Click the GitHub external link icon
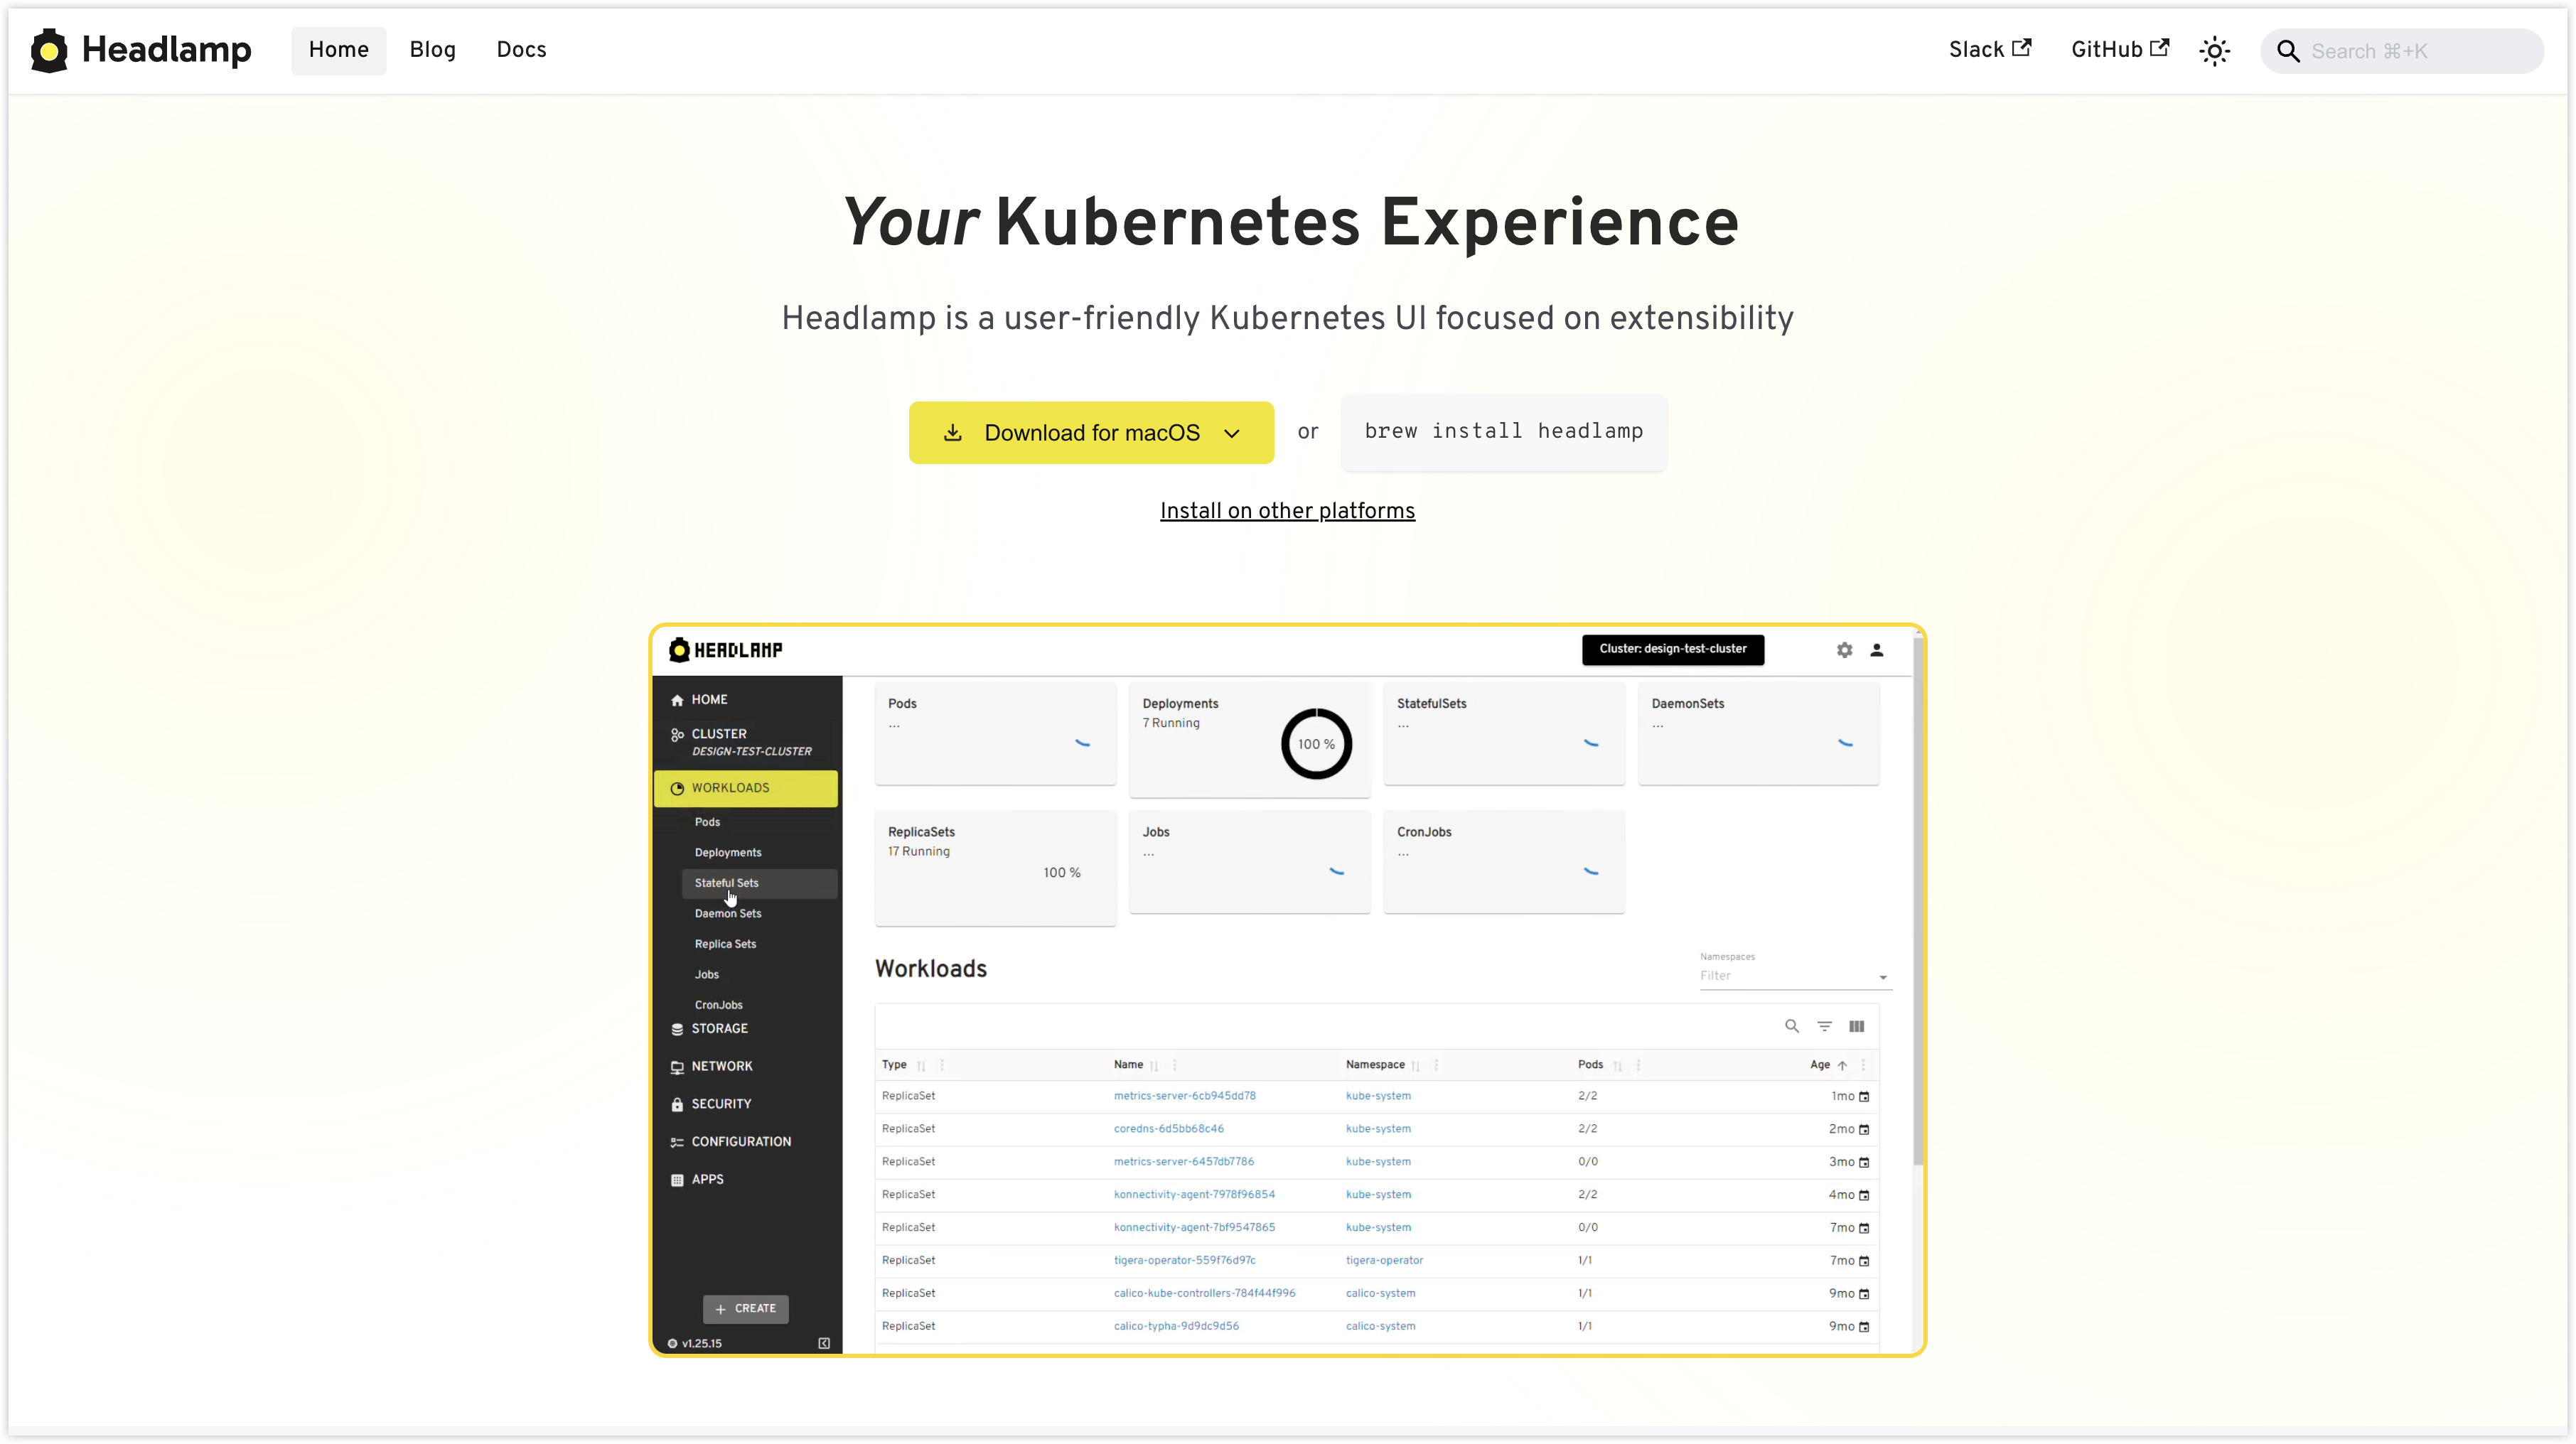 coord(2159,48)
